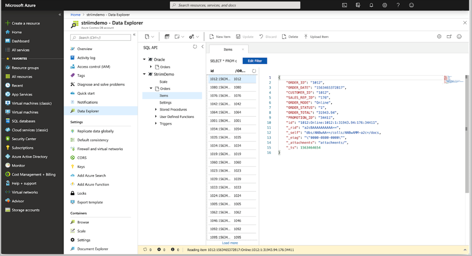Image resolution: width=472 pixels, height=256 pixels.
Task: Expand the Stored Procedures node
Action: (156, 110)
